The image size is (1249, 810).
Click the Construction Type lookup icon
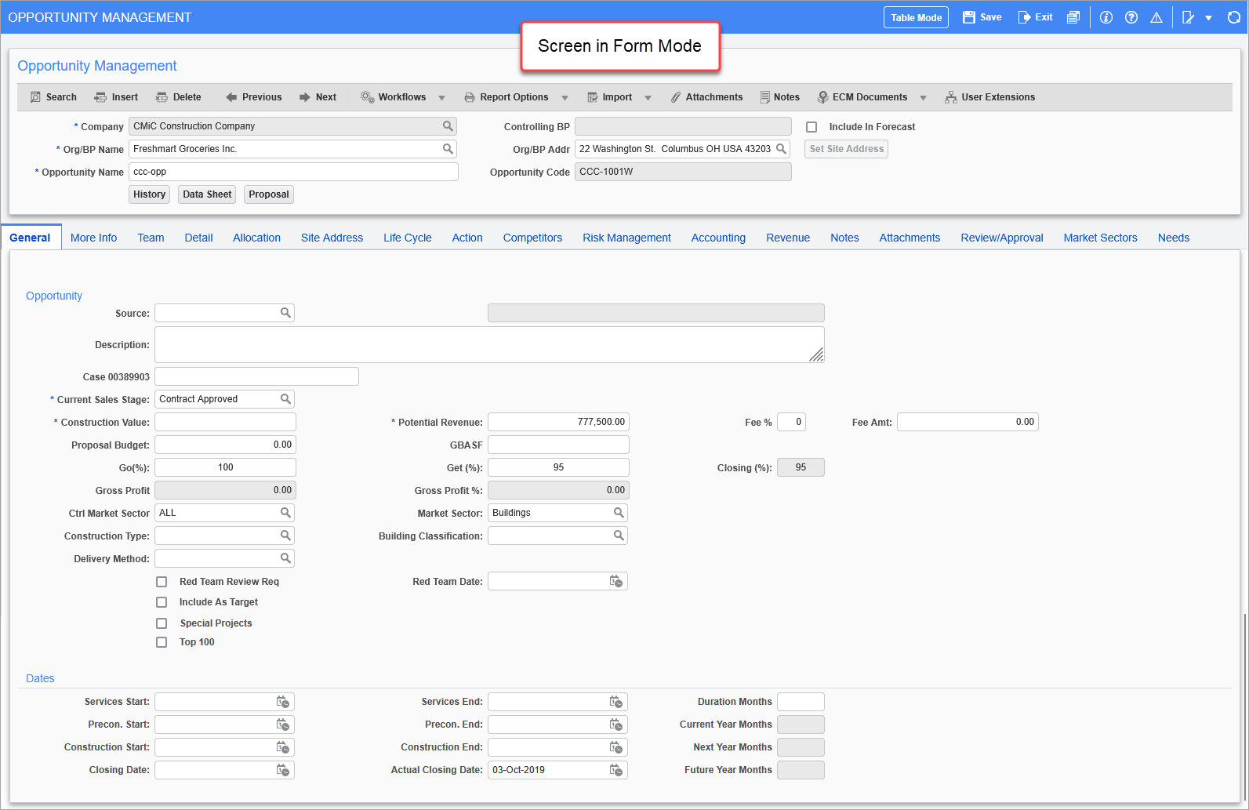point(285,536)
